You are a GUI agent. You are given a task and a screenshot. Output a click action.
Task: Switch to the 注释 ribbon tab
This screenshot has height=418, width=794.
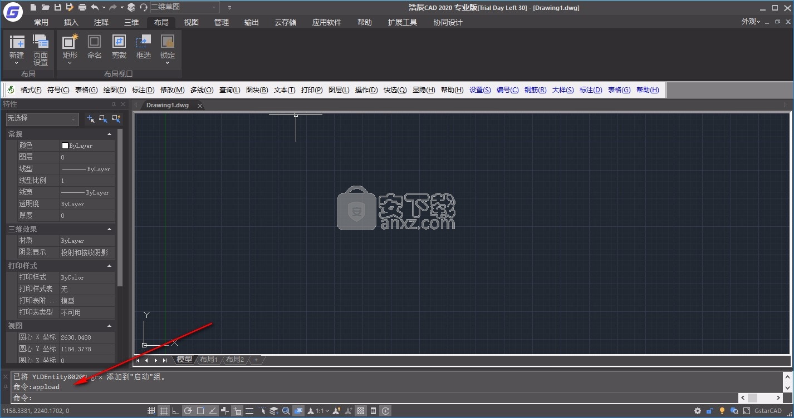101,22
